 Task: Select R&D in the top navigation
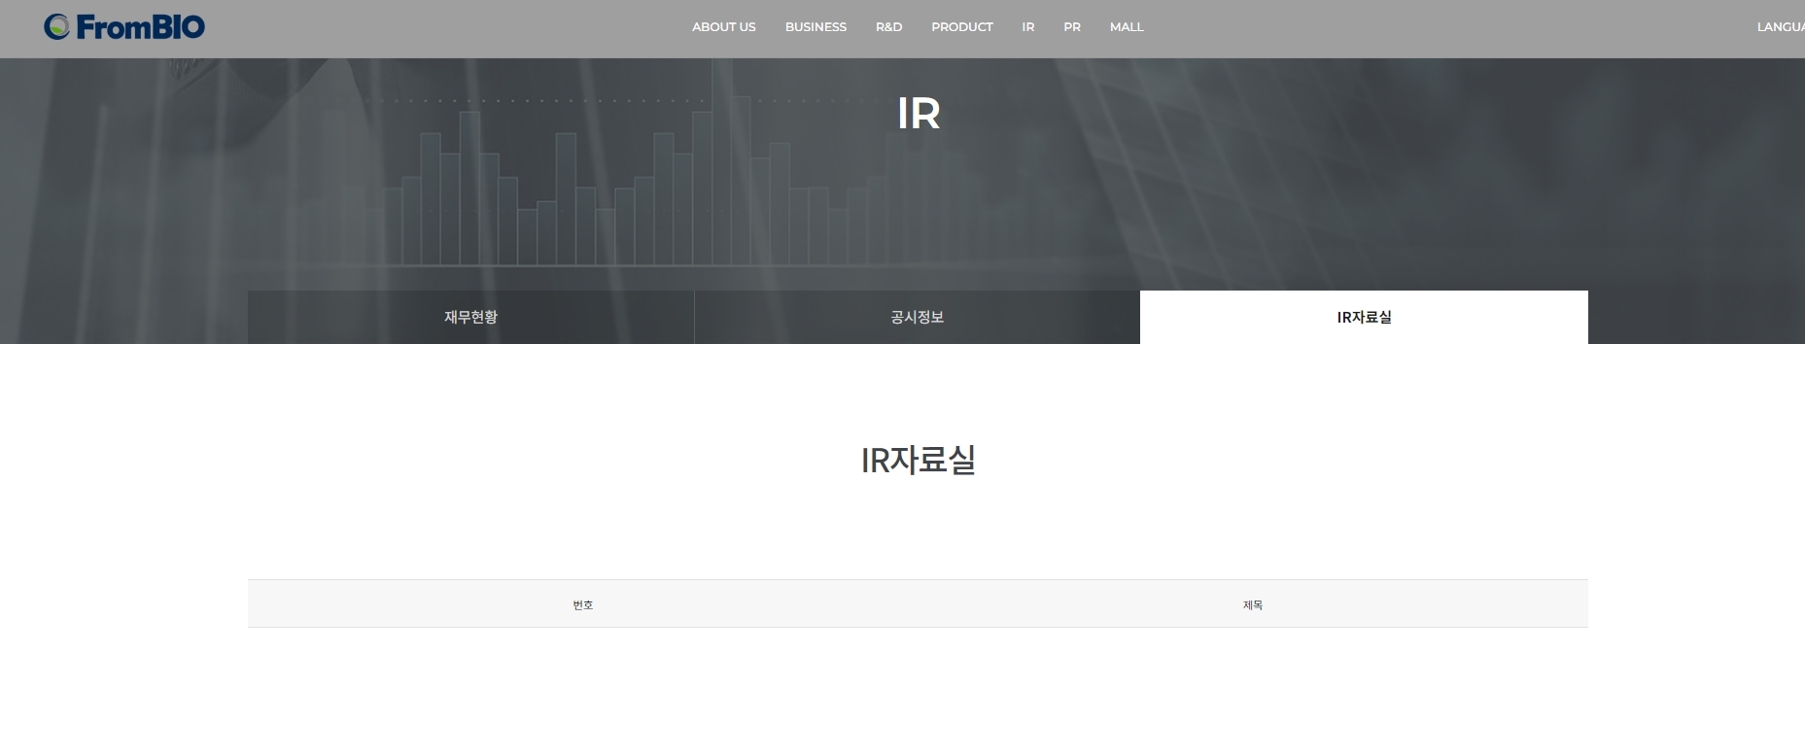pos(888,27)
